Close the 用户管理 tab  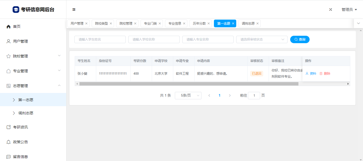point(86,24)
